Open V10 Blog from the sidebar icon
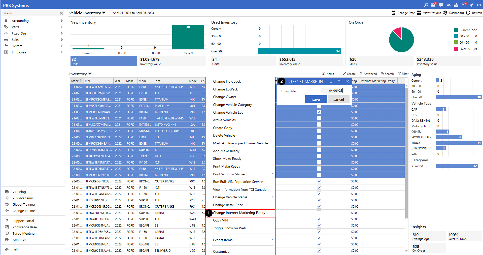This screenshot has width=483, height=255. click(x=7, y=192)
